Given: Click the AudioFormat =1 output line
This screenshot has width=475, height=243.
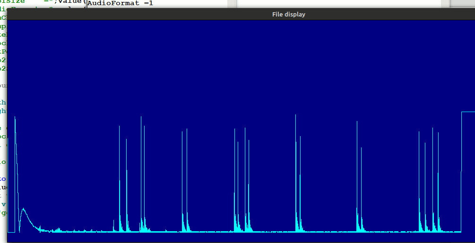Looking at the screenshot, I should (121, 3).
